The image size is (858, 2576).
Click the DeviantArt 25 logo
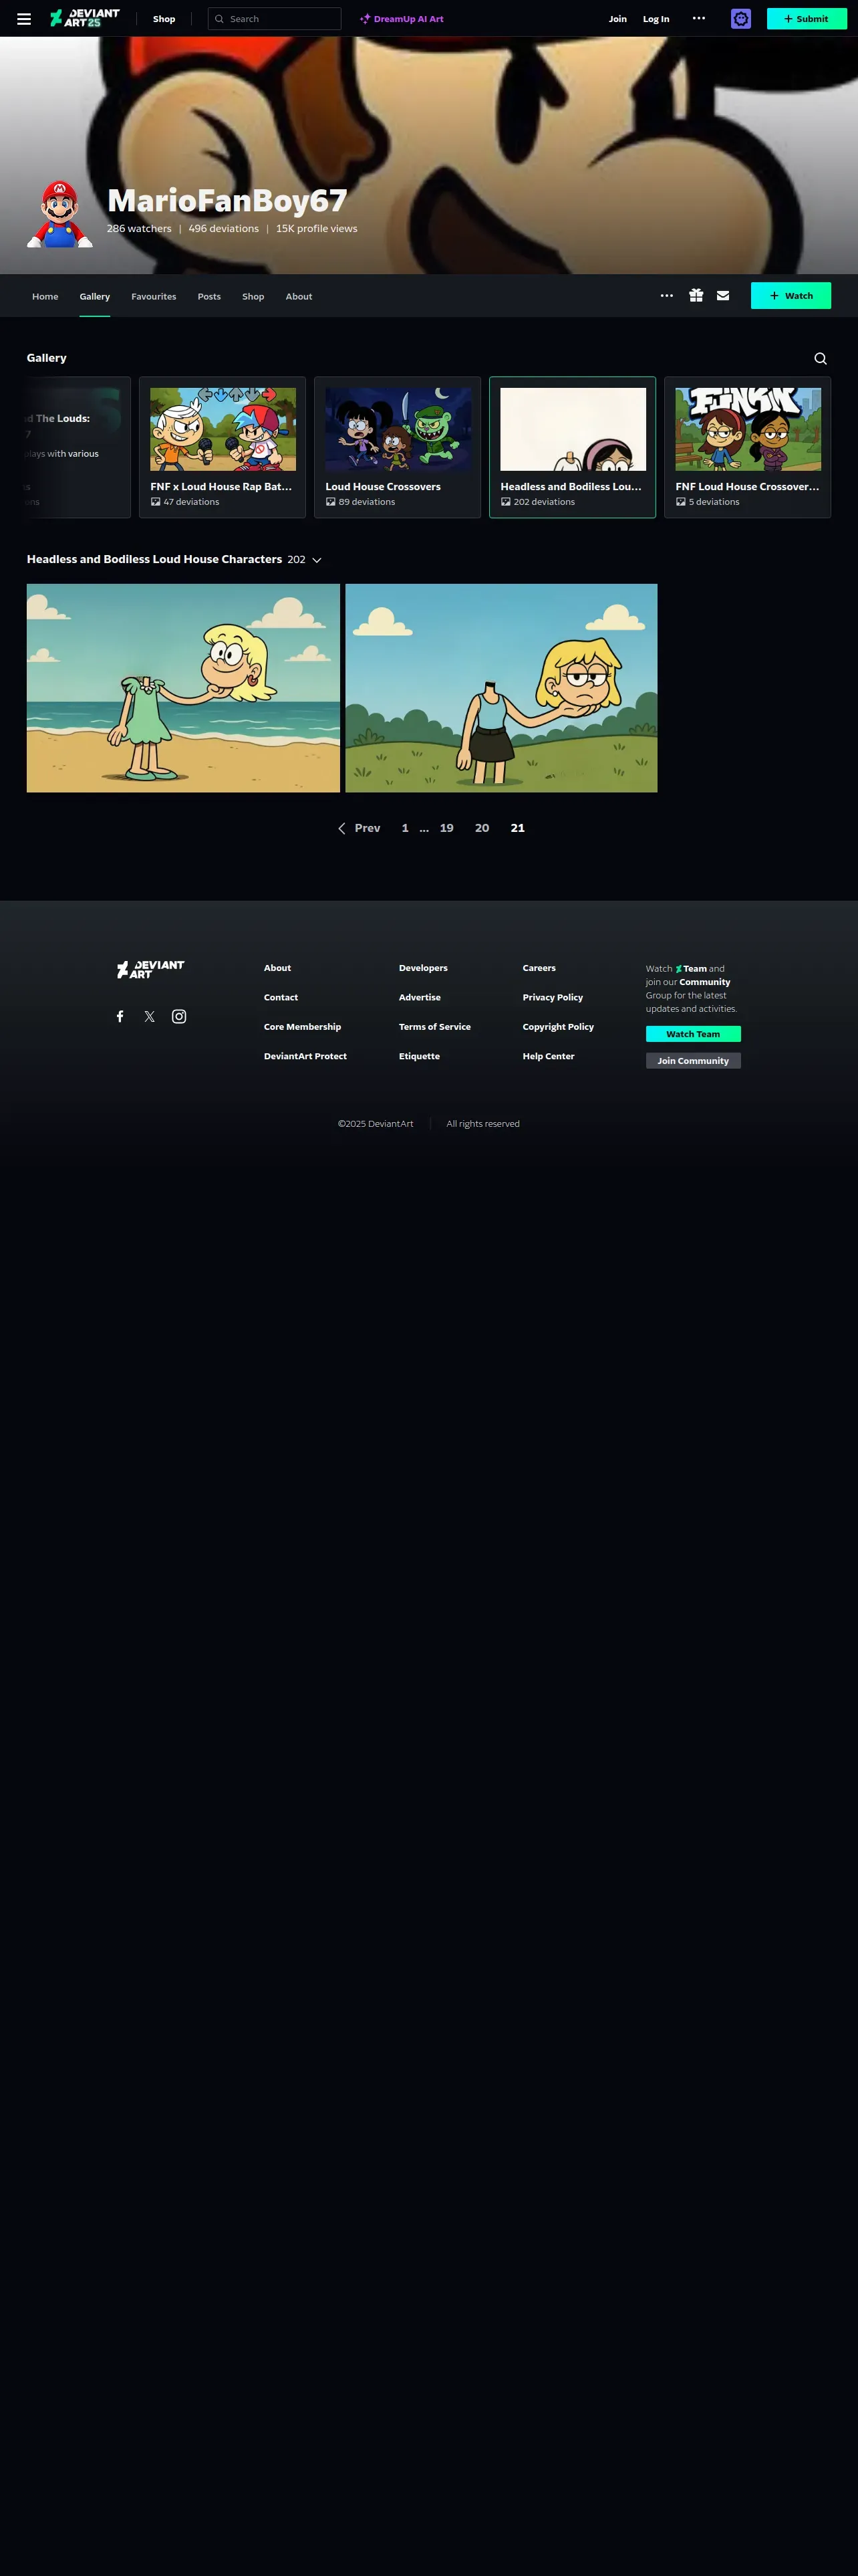[85, 18]
